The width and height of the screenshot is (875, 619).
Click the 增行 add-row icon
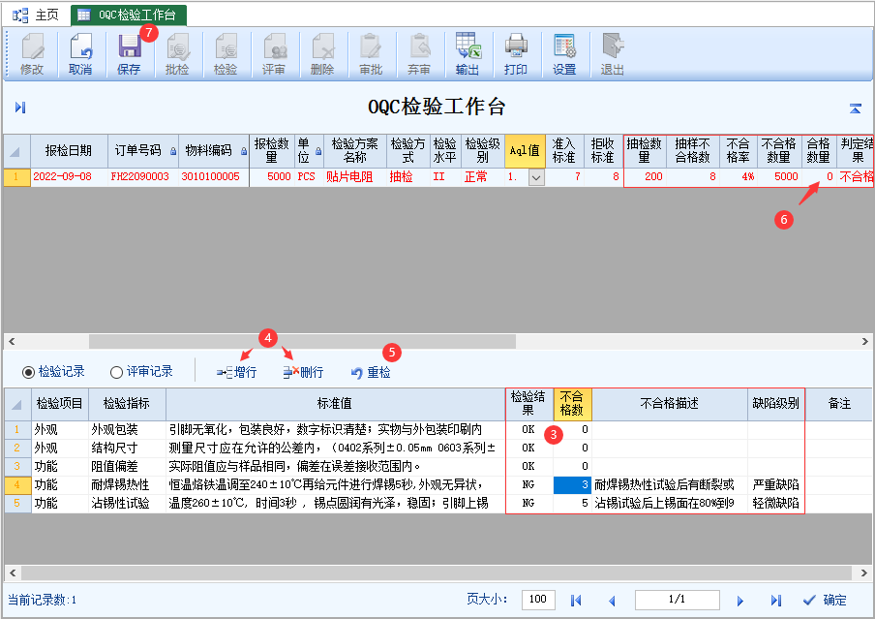[x=236, y=373]
